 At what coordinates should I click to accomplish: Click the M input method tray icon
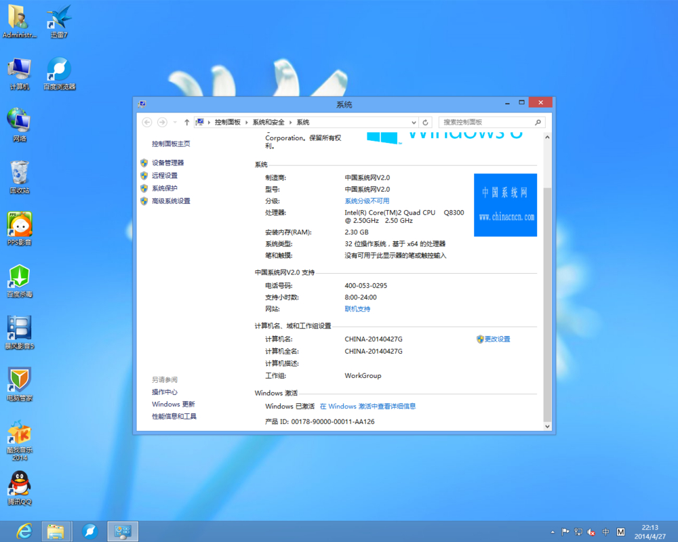coord(620,532)
